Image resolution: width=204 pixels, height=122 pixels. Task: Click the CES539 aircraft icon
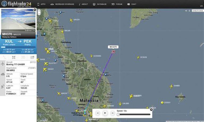click(x=138, y=57)
